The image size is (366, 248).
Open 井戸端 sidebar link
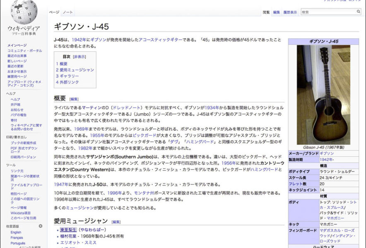(x=15, y=105)
